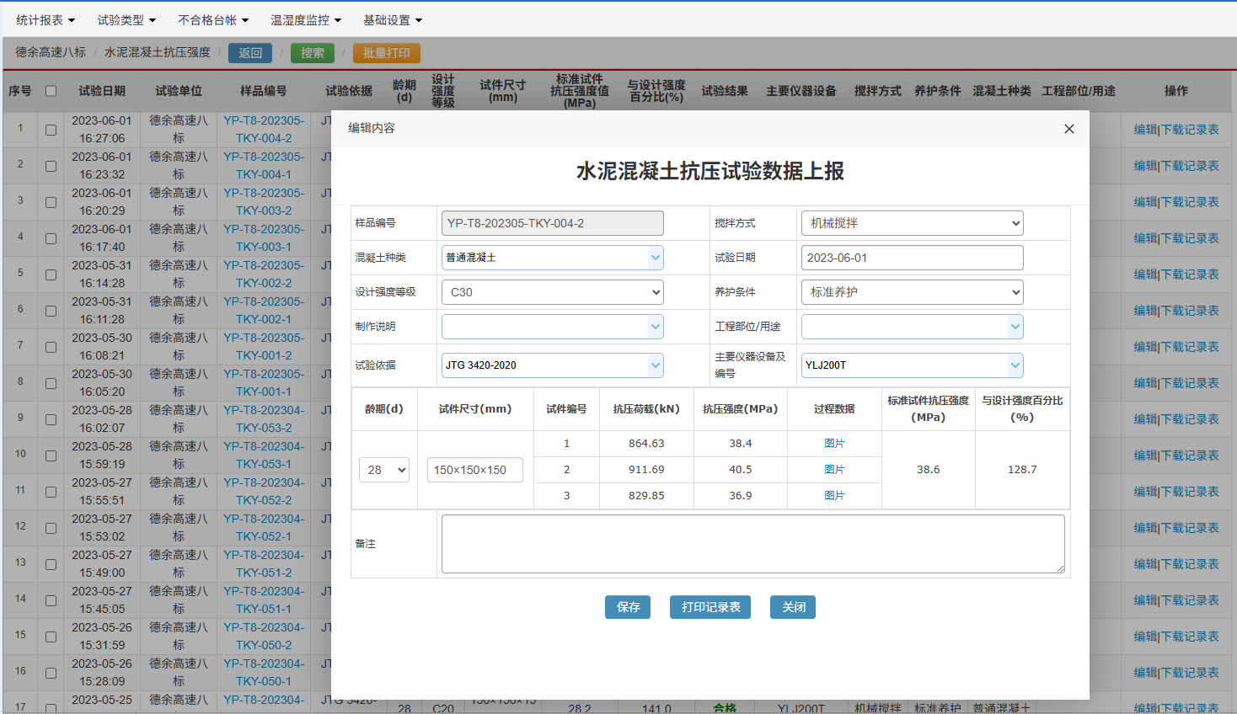Click the 试验依据 dropdown arrow icon
Screen dimensions: 1237x714
pos(656,365)
